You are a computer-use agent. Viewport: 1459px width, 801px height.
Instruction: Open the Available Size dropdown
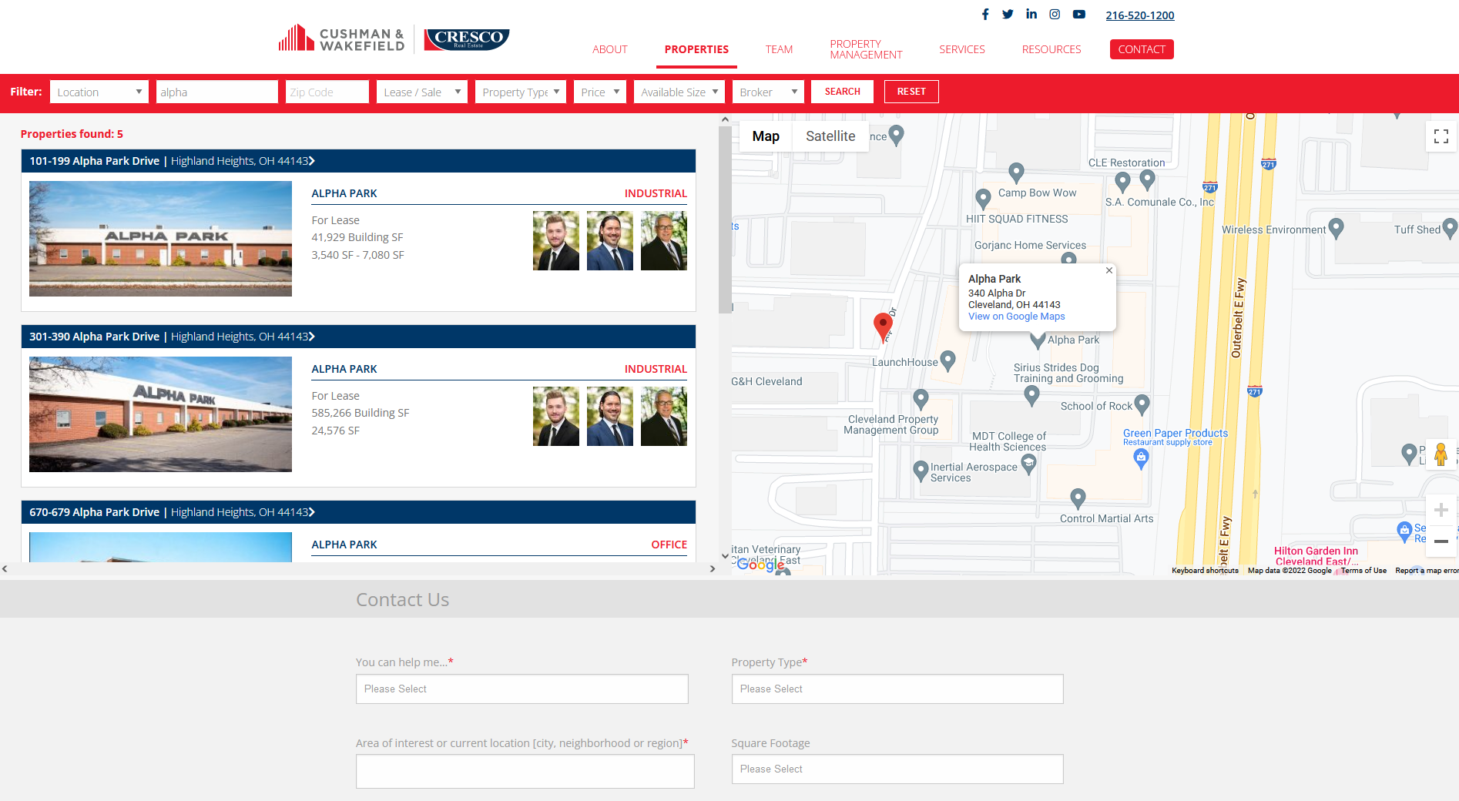[x=679, y=92]
